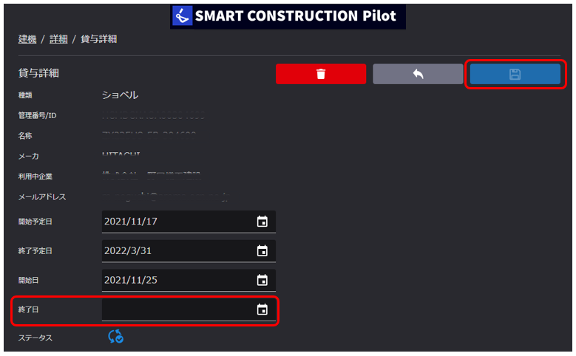Focus the empty 終了日 date field
Image resolution: width=576 pixels, height=356 pixels.
tap(189, 309)
